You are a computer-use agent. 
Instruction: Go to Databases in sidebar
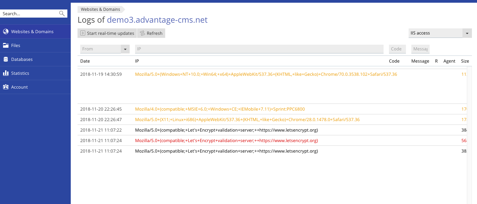(x=35, y=59)
